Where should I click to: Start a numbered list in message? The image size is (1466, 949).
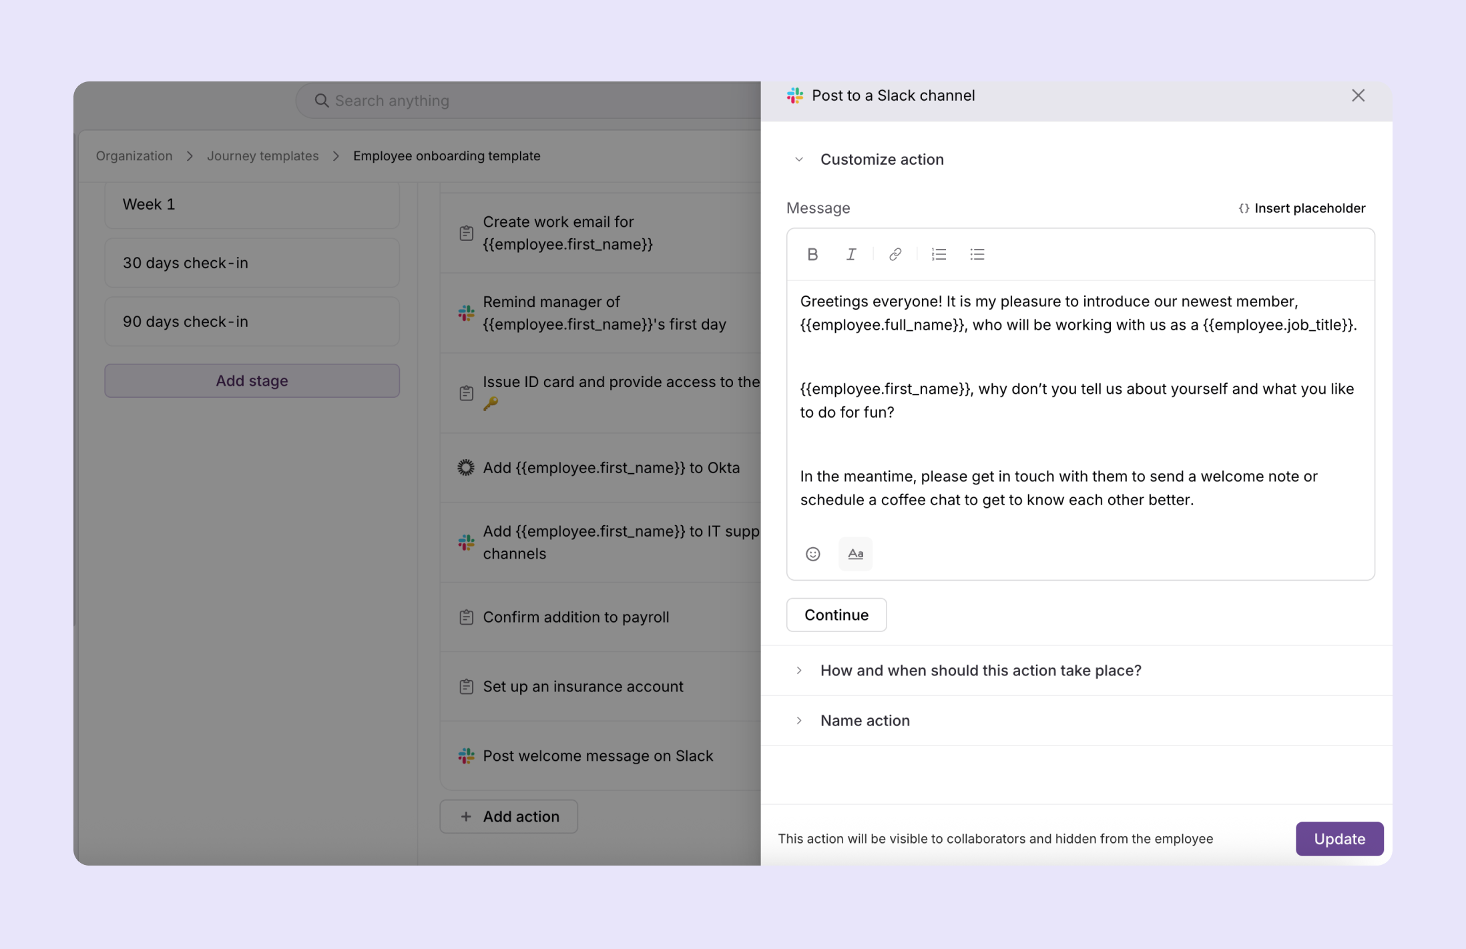click(x=939, y=254)
